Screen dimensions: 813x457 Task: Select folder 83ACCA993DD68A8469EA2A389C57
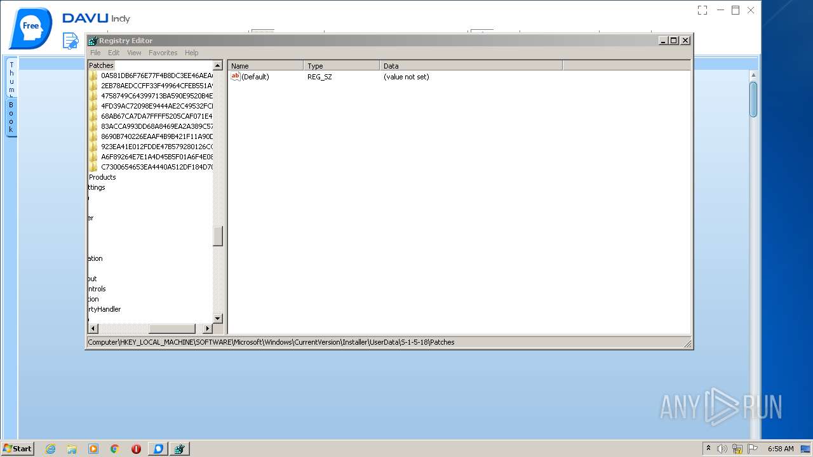pyautogui.click(x=157, y=126)
